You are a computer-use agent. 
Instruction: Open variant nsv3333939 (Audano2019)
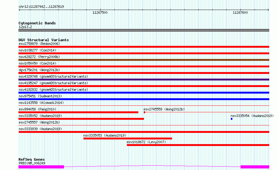[40, 129]
